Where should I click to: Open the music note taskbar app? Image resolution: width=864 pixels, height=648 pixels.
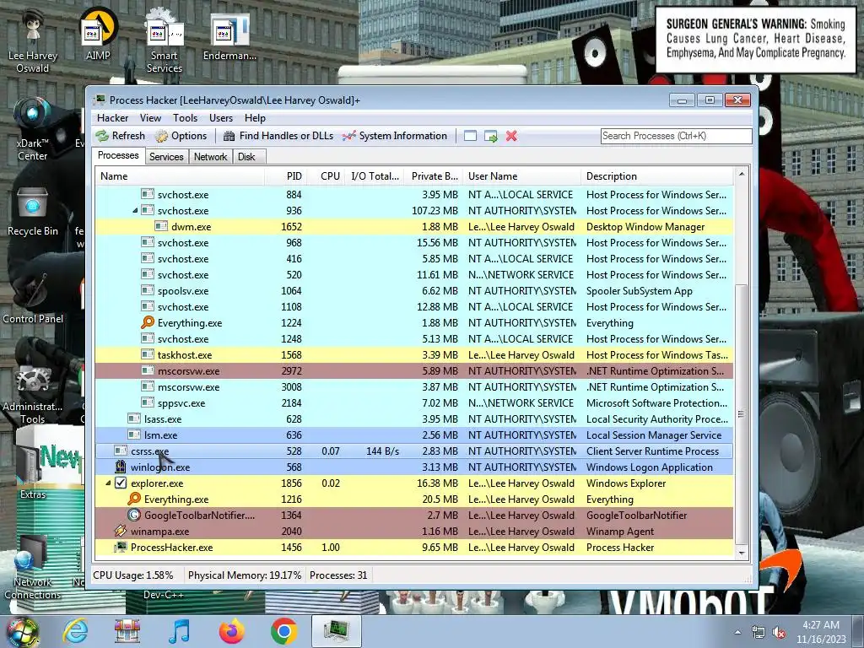click(179, 631)
